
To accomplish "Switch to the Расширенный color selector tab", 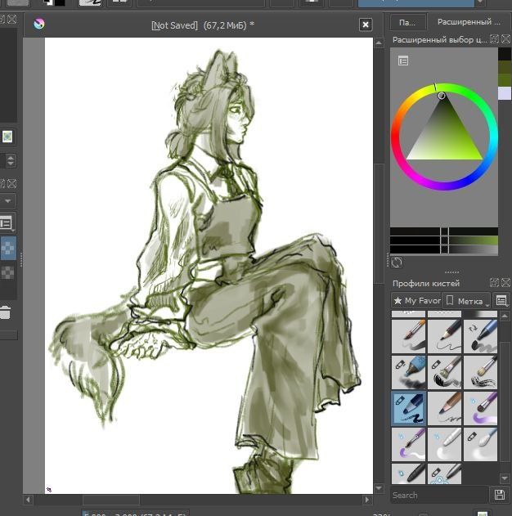I will tap(468, 22).
